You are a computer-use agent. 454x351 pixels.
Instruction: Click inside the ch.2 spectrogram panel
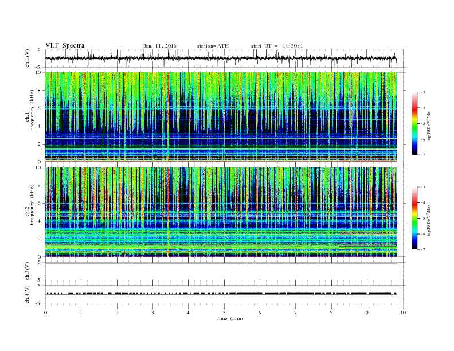pyautogui.click(x=221, y=212)
